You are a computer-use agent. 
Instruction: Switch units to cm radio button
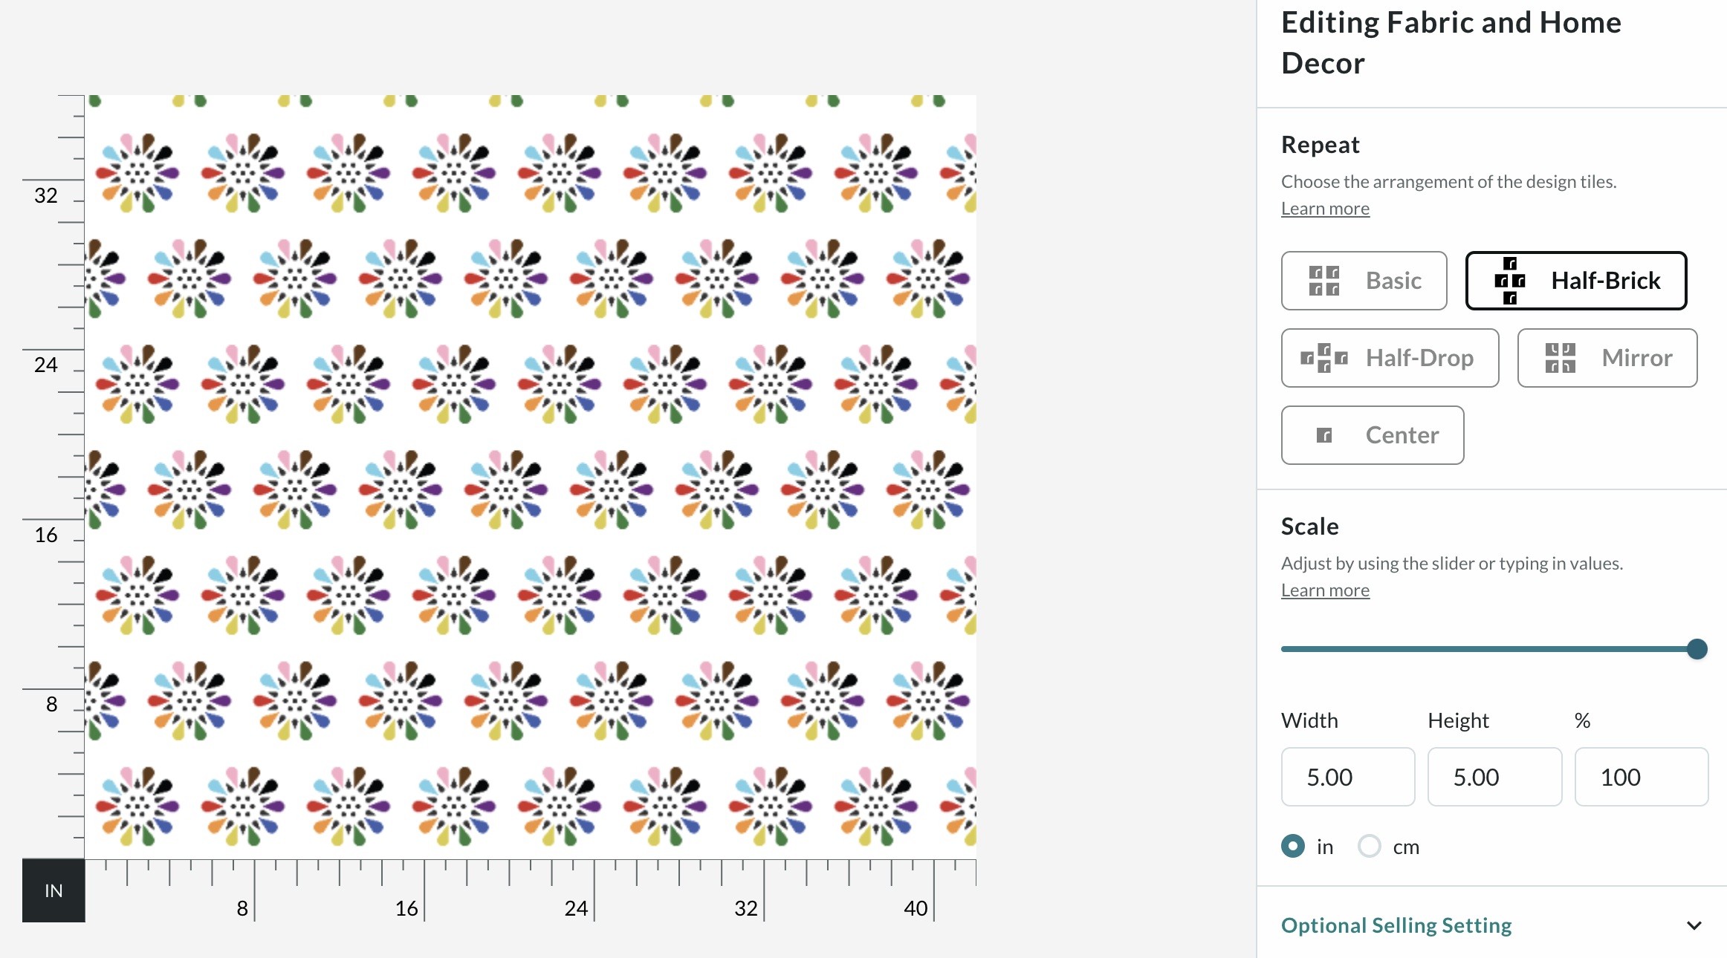coord(1370,846)
